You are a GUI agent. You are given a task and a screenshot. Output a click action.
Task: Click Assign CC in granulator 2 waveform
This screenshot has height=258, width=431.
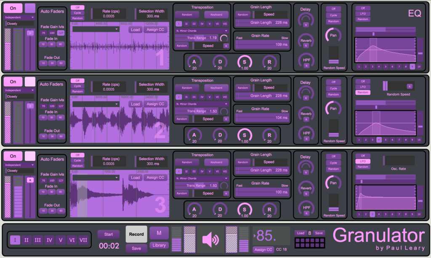coord(155,104)
